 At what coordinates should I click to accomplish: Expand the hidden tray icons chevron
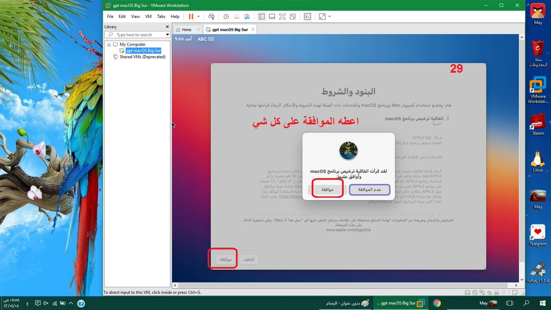72,303
